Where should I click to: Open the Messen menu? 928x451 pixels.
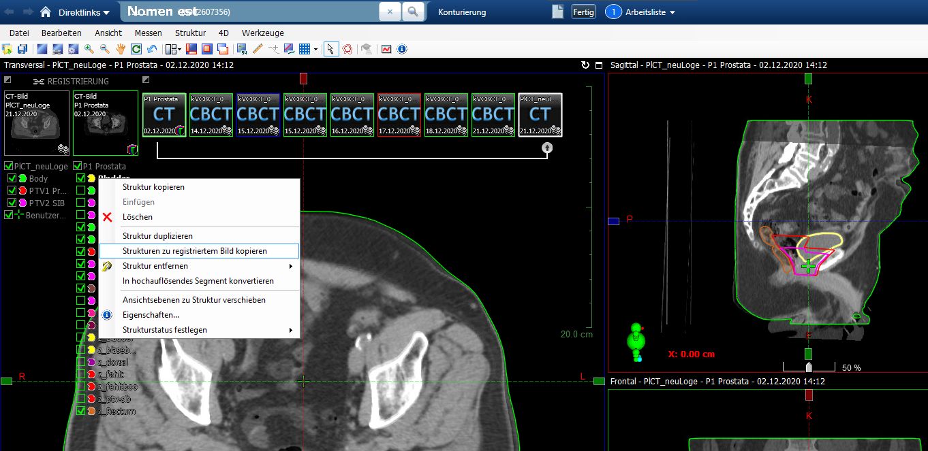[148, 33]
